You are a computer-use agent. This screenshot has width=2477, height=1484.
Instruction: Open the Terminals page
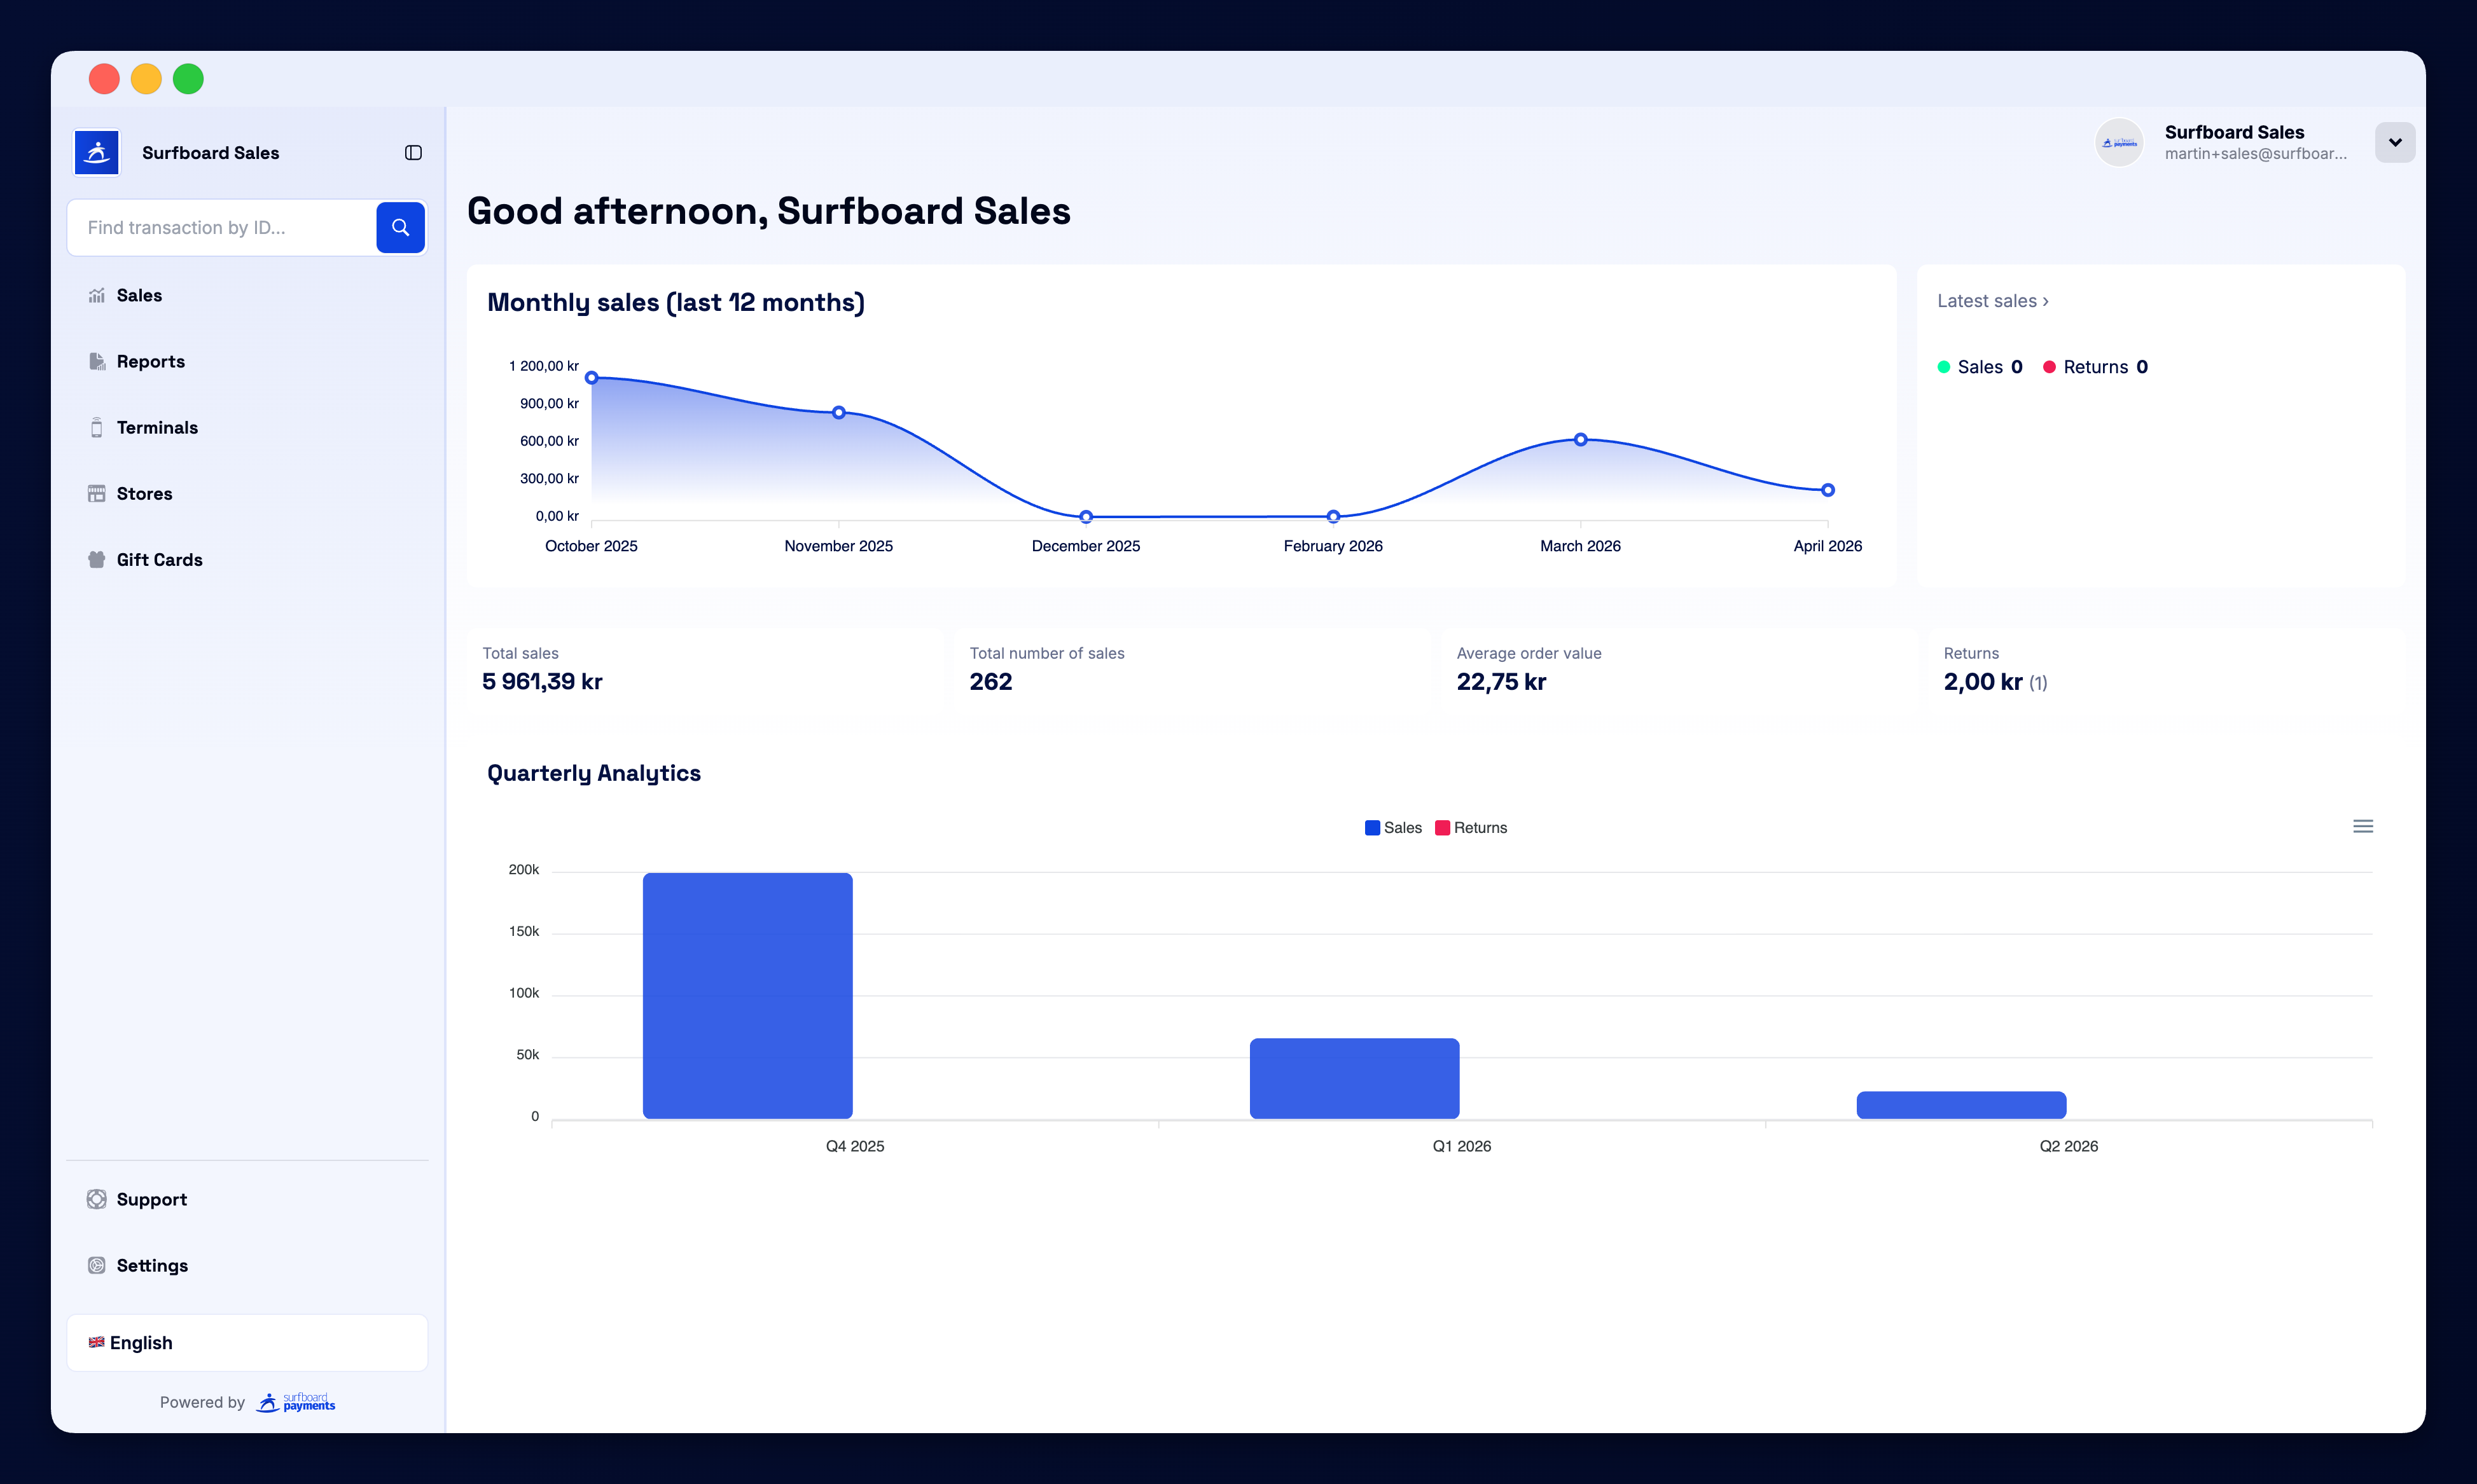click(x=157, y=427)
